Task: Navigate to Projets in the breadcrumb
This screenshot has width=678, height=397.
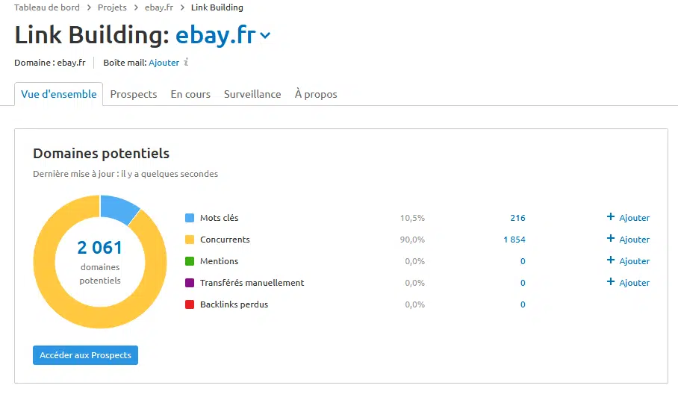Action: click(112, 7)
